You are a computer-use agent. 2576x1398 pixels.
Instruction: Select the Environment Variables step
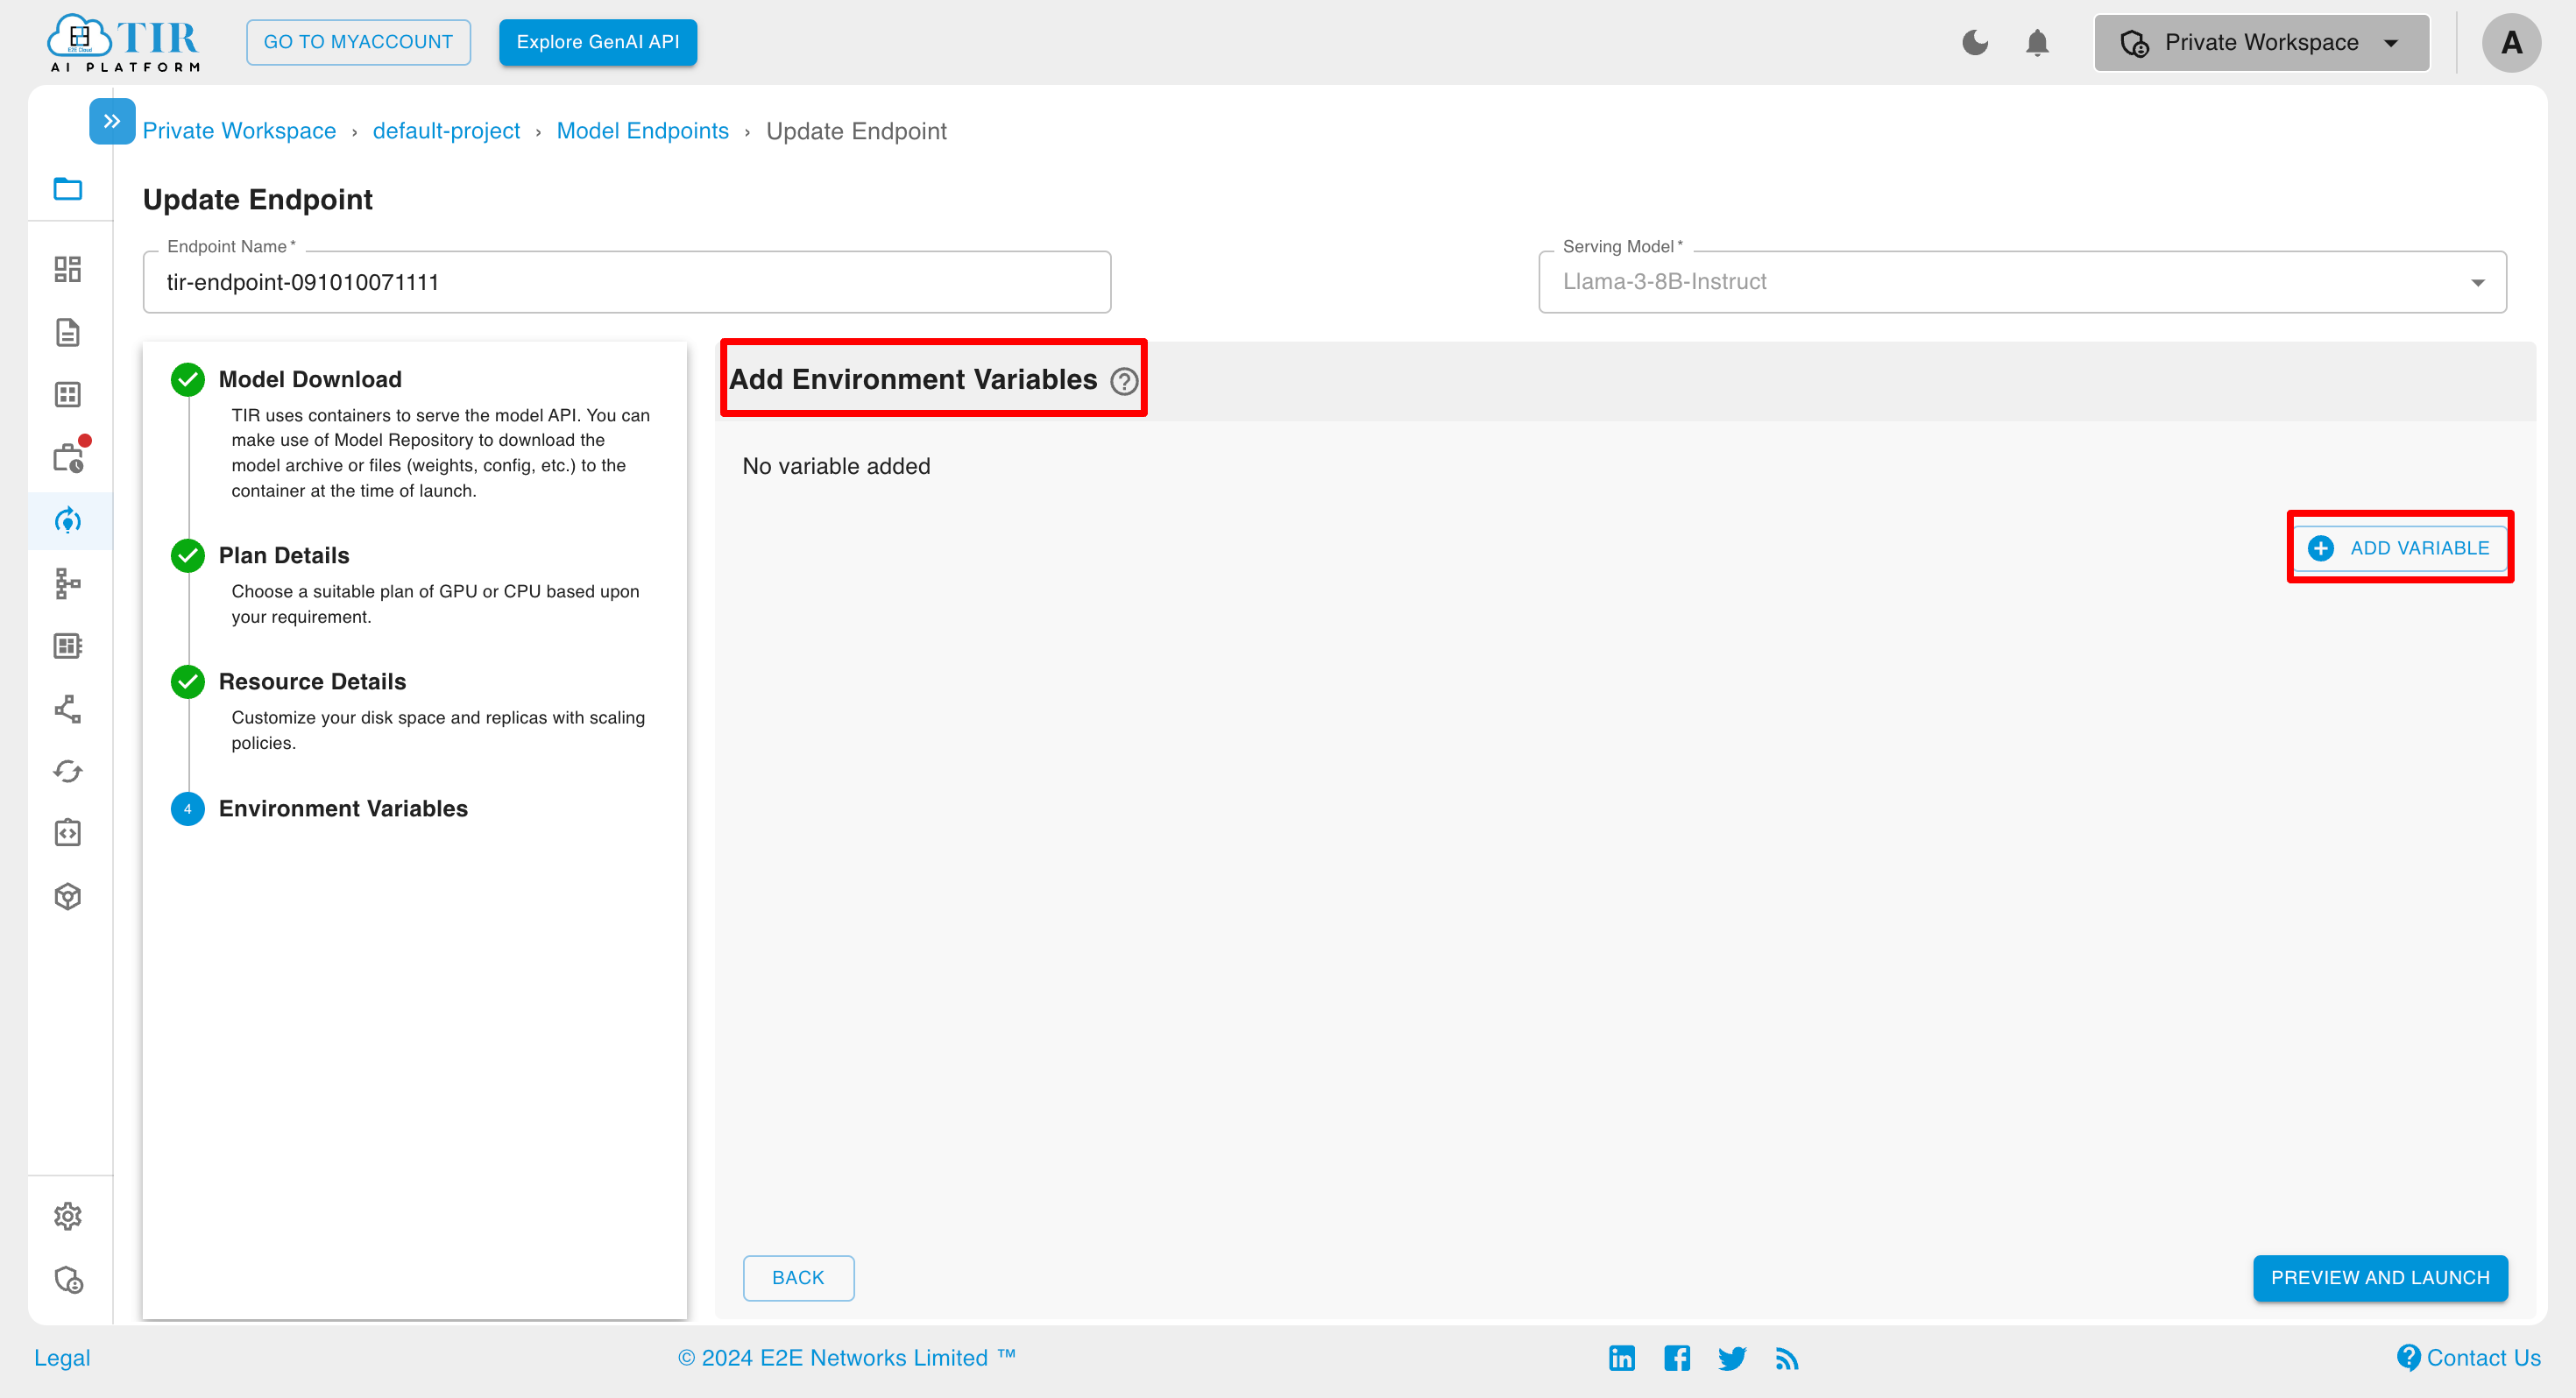pyautogui.click(x=343, y=808)
